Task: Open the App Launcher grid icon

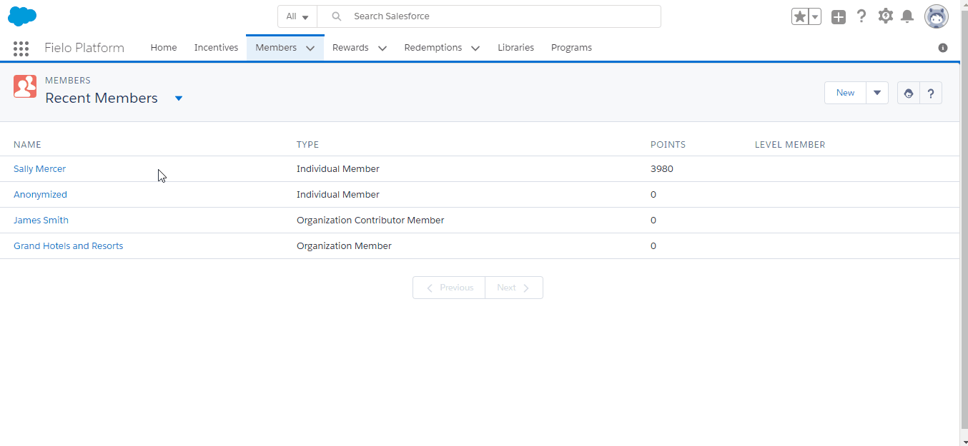Action: [x=21, y=48]
